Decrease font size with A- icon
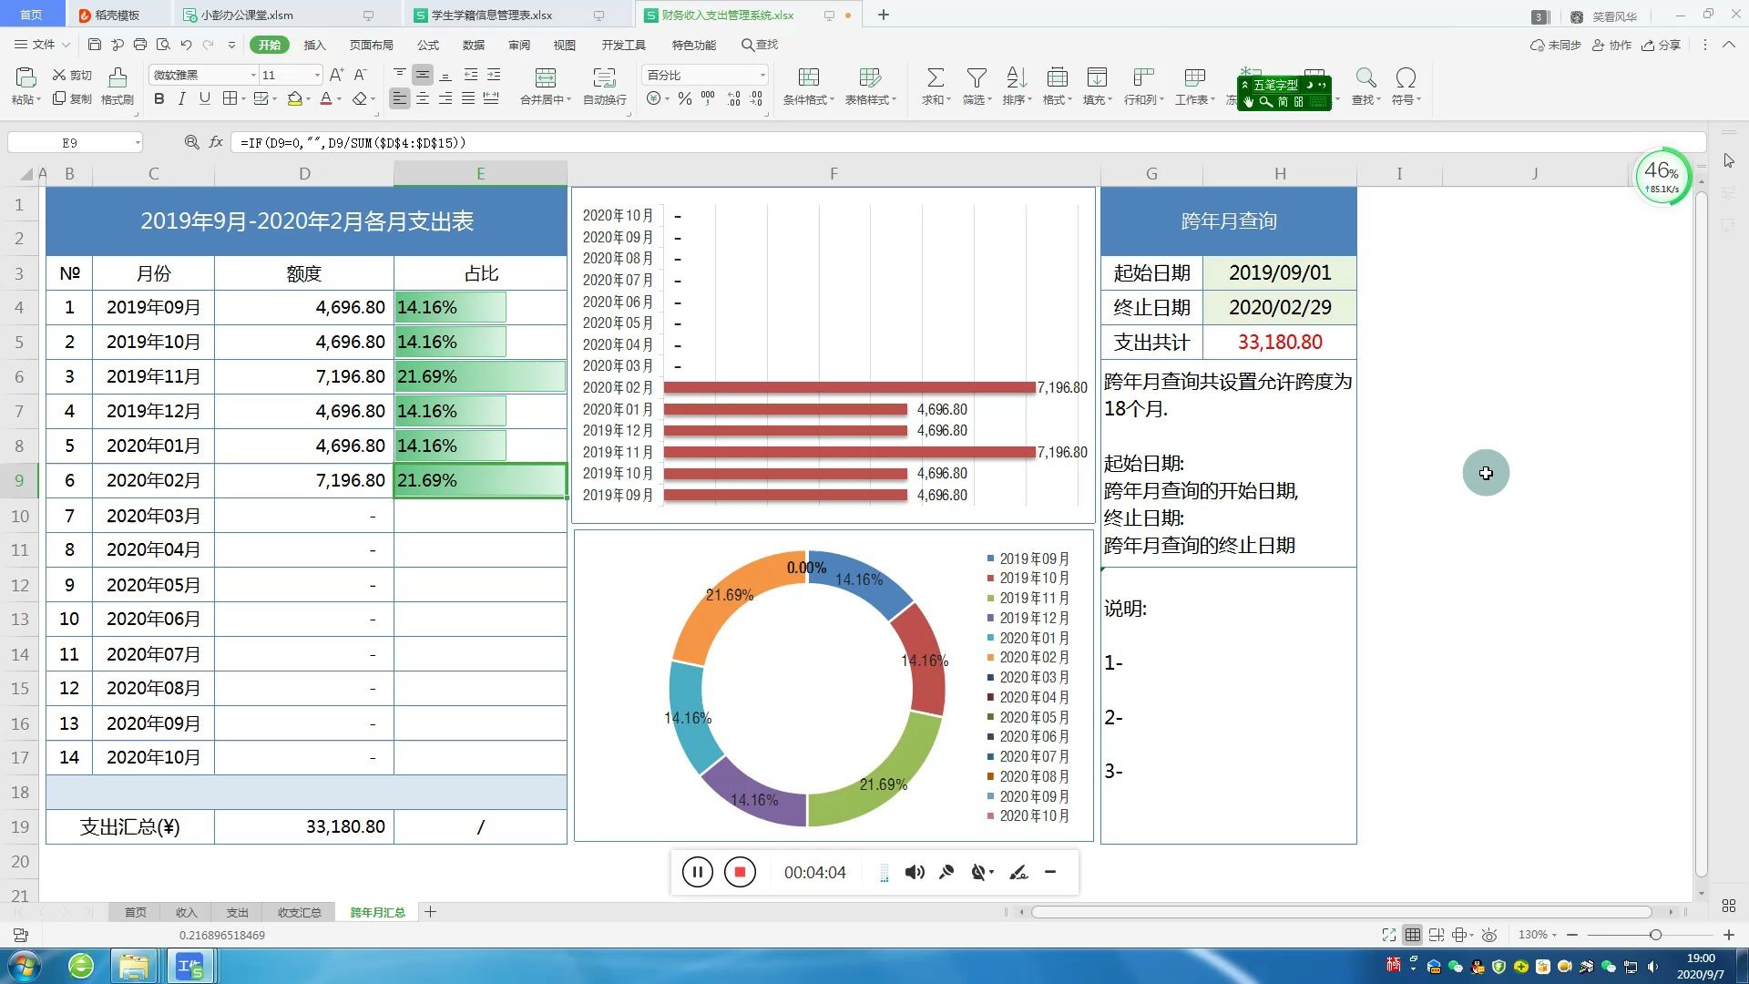Image resolution: width=1749 pixels, height=984 pixels. pyautogui.click(x=360, y=75)
